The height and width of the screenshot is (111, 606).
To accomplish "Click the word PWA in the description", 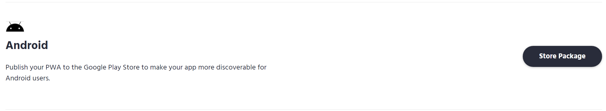I will pyautogui.click(x=53, y=67).
